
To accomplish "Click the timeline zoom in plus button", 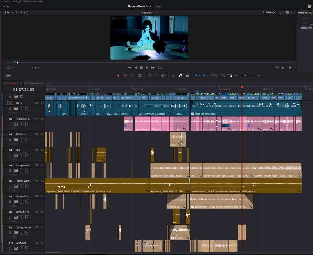I will (259, 76).
